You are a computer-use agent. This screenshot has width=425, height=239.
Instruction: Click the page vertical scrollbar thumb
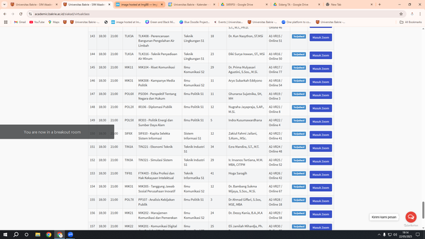(x=423, y=210)
